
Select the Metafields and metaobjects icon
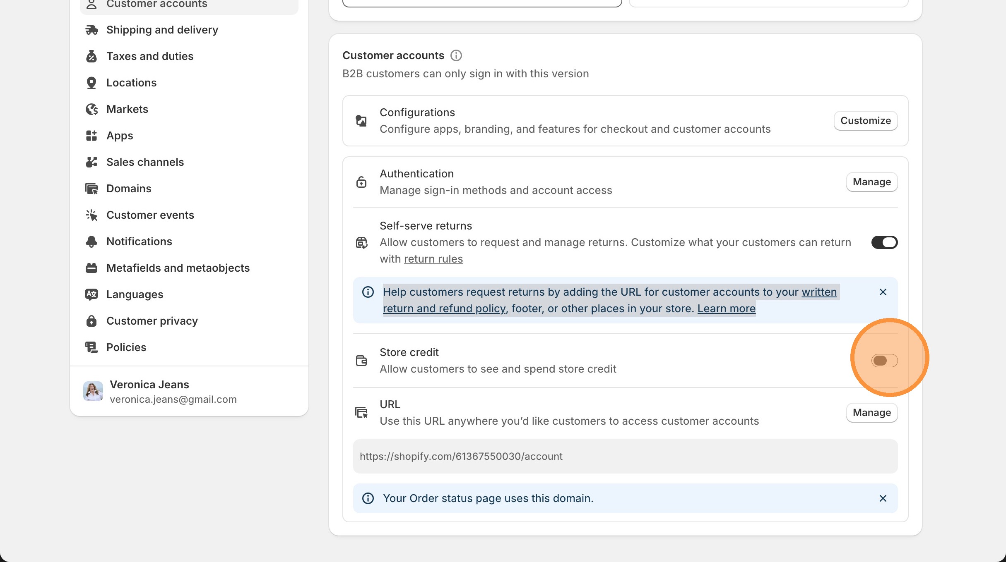pos(92,268)
